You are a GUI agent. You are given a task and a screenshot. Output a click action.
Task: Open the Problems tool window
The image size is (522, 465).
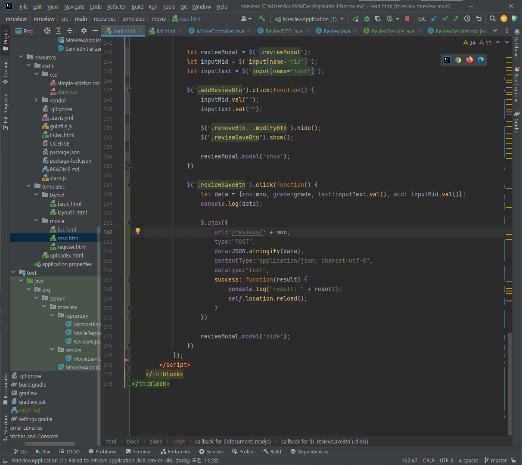(103, 452)
